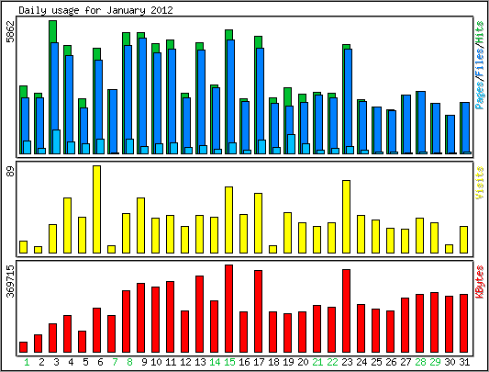Choose day label 4 on the x-axis
The height and width of the screenshot is (372, 489).
tap(71, 362)
